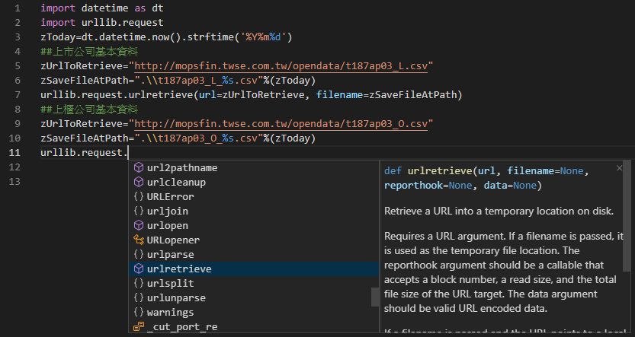Image resolution: width=635 pixels, height=337 pixels.
Task: Click 'import urllib.request' on line 2
Action: (x=102, y=23)
